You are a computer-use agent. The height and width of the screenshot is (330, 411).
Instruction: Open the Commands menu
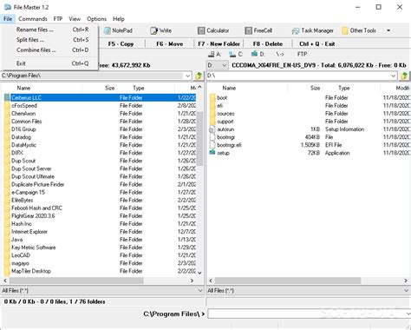pos(33,19)
